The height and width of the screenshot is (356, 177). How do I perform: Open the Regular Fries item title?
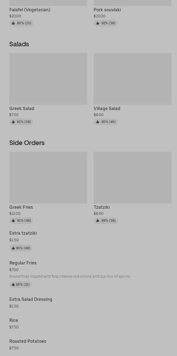click(x=23, y=263)
